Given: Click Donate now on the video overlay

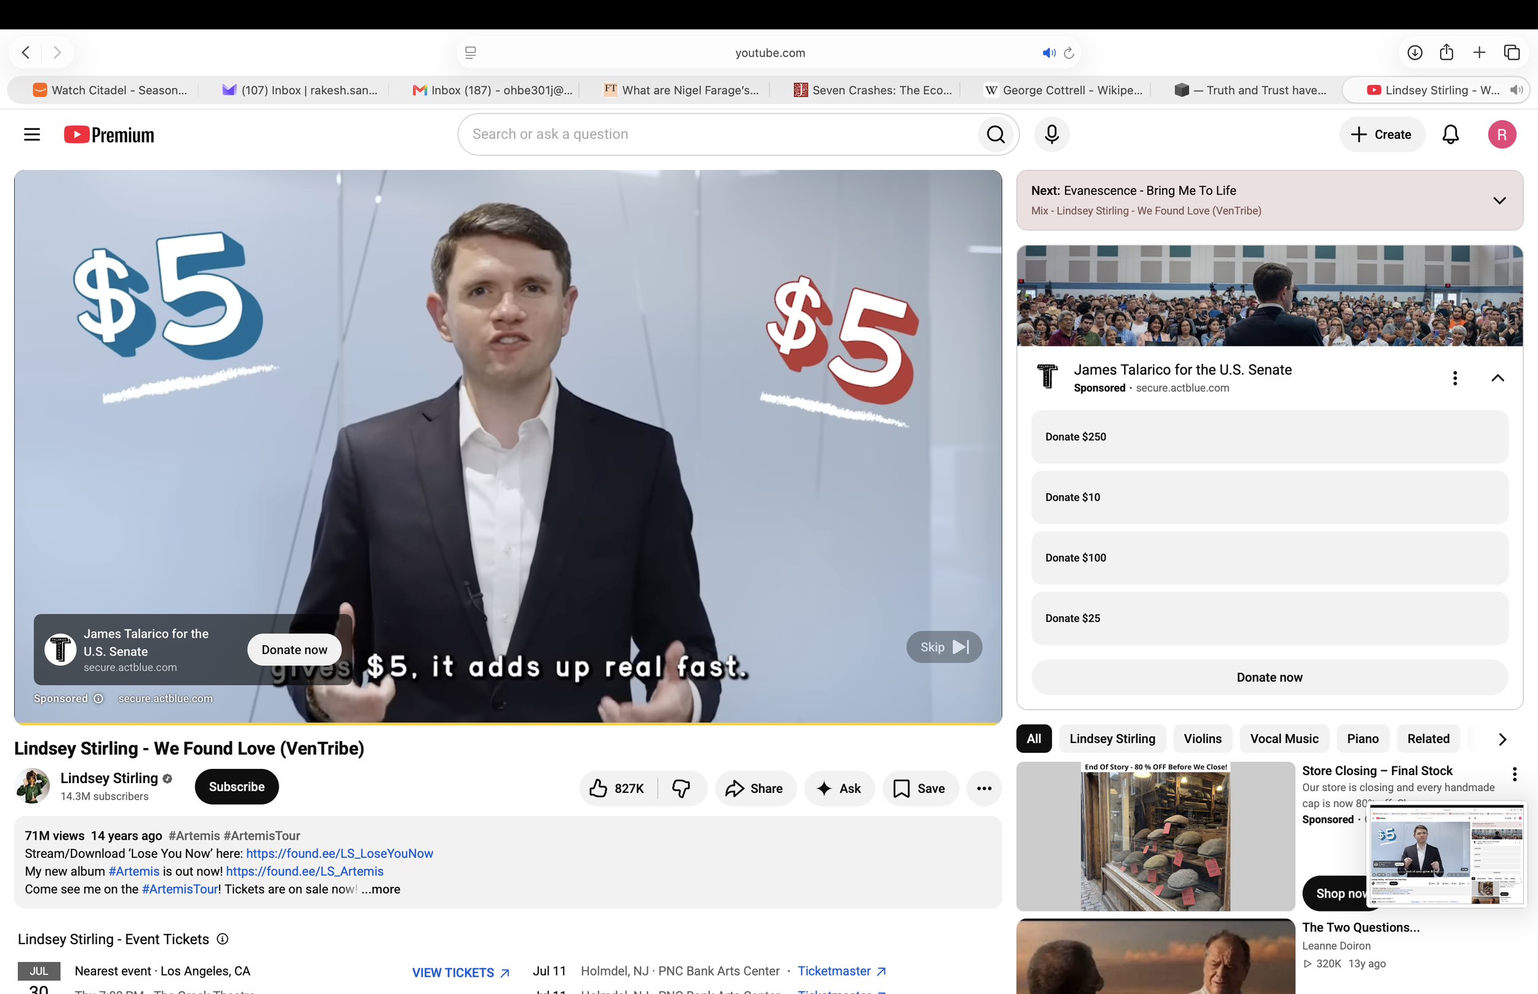Looking at the screenshot, I should [294, 650].
